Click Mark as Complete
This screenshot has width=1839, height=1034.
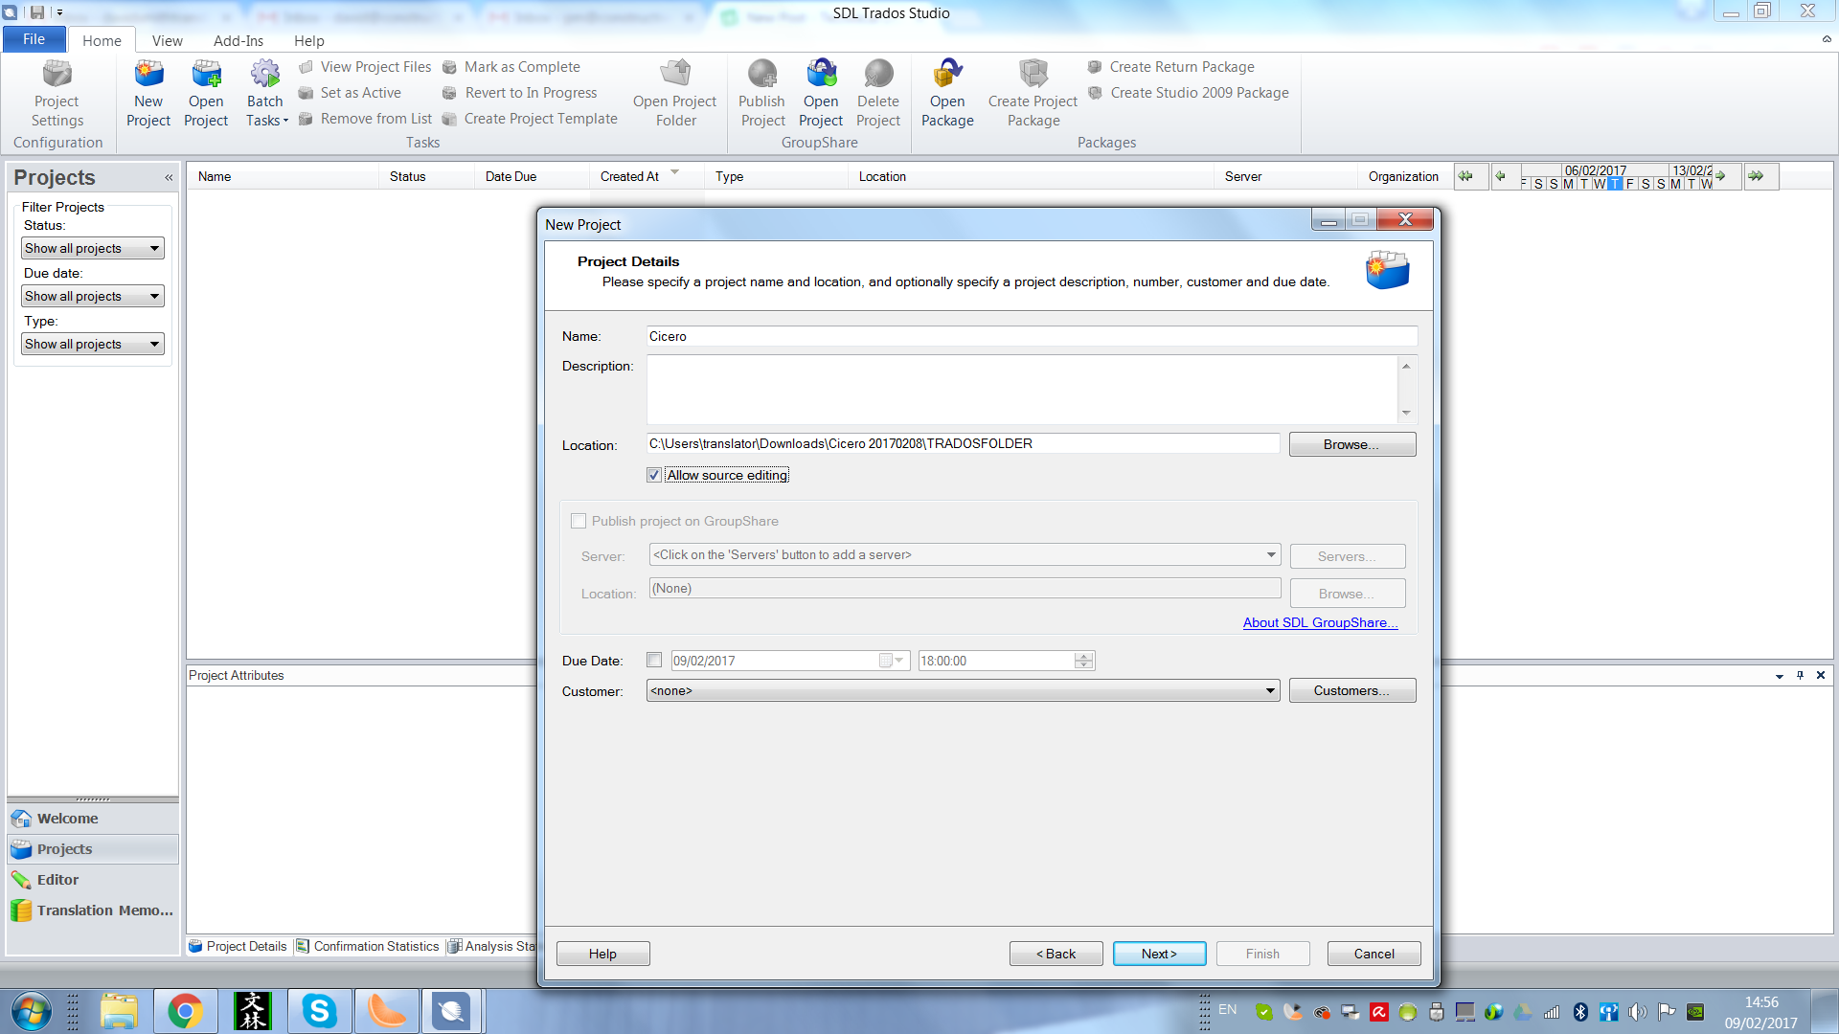[511, 67]
